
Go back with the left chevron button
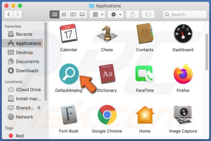tap(9, 15)
